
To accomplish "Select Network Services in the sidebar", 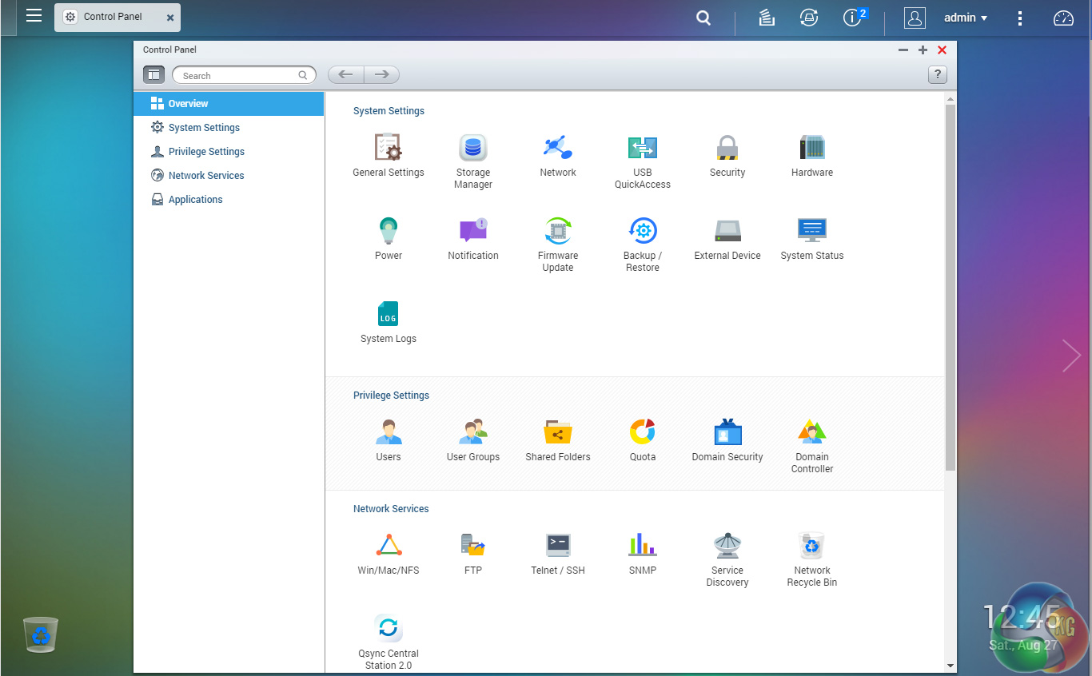I will pyautogui.click(x=206, y=176).
